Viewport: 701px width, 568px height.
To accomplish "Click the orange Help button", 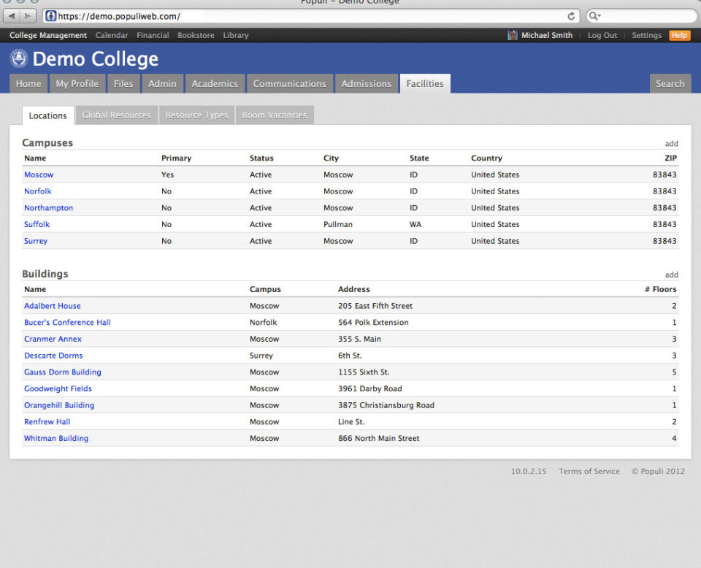I will [680, 35].
